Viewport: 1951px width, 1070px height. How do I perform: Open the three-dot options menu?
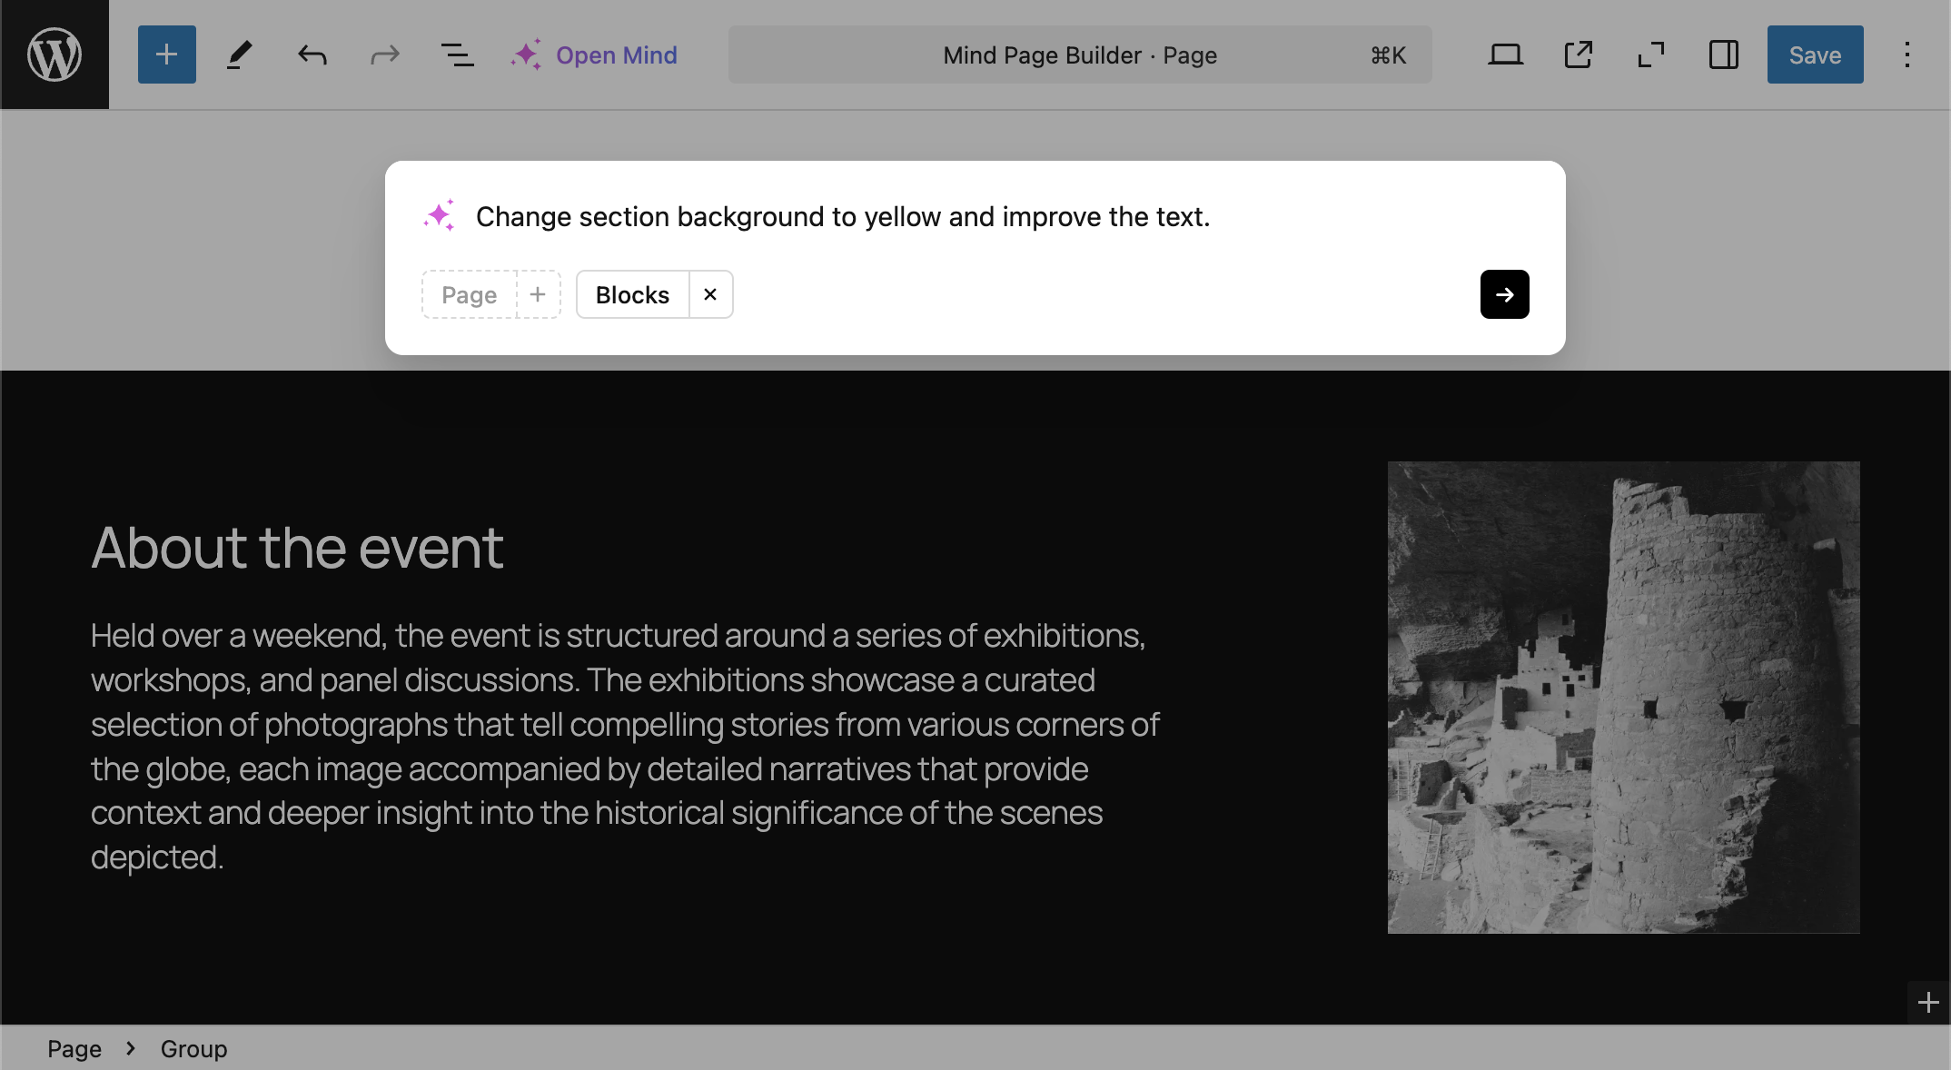(1907, 54)
